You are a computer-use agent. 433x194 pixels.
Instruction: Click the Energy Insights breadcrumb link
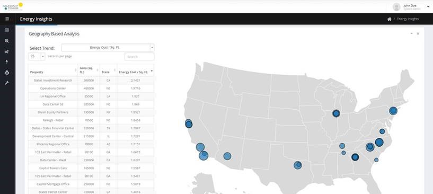[x=408, y=19]
